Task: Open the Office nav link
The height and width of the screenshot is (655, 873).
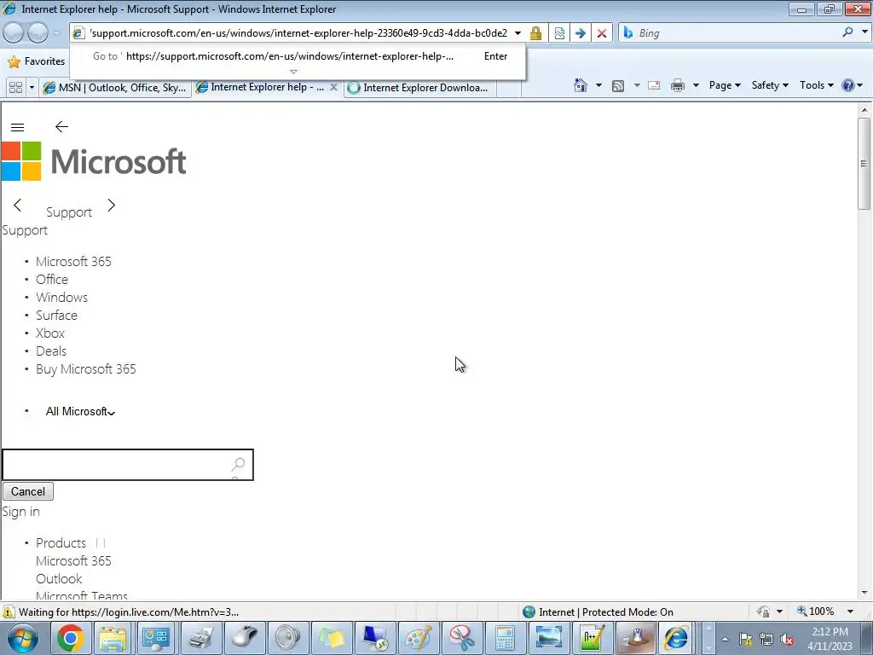Action: coord(52,279)
